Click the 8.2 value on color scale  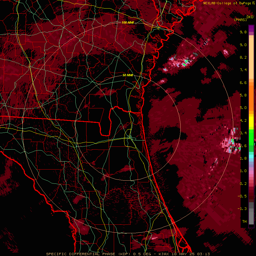(243, 57)
